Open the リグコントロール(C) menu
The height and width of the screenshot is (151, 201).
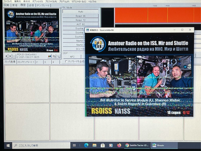(79, 2)
